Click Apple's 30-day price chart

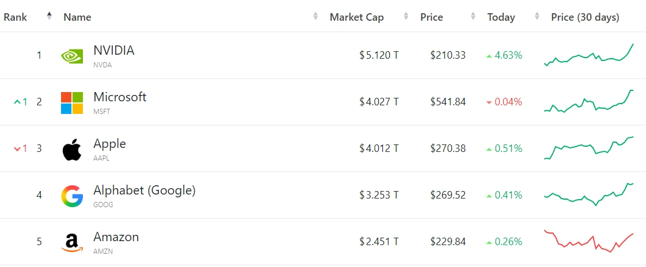(x=588, y=148)
